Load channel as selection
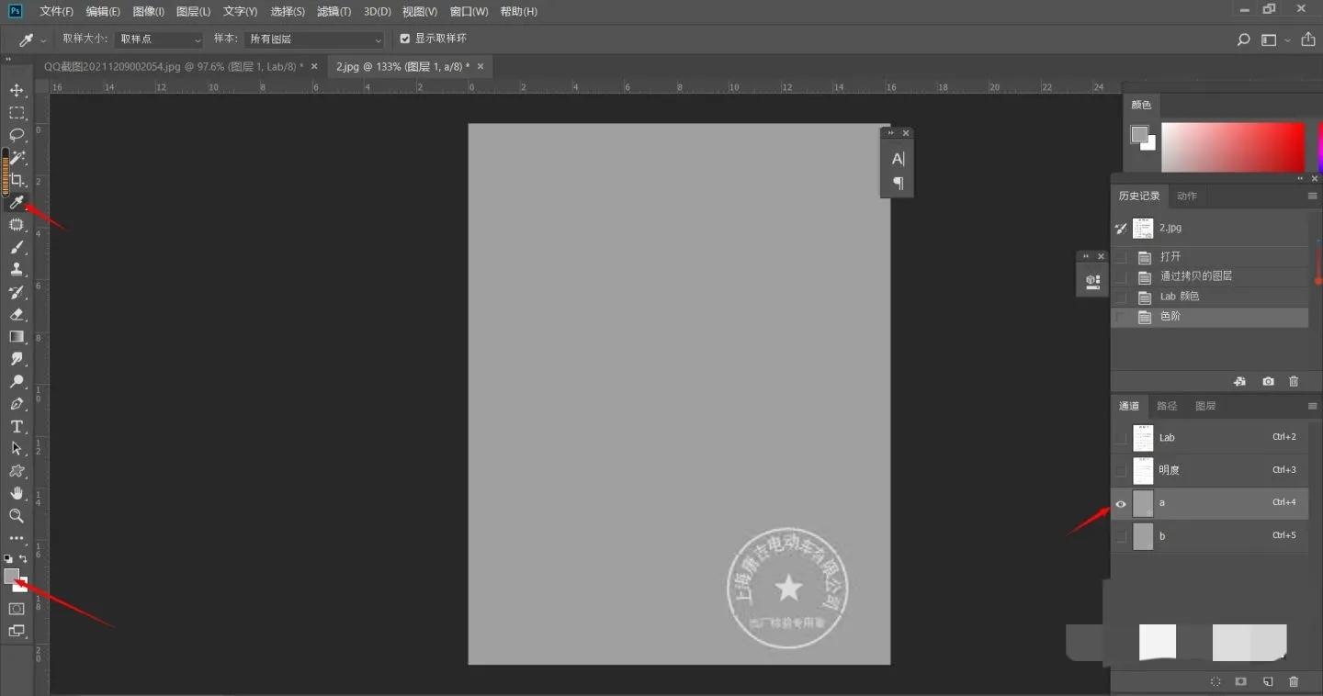Viewport: 1323px width, 696px height. click(x=1216, y=682)
